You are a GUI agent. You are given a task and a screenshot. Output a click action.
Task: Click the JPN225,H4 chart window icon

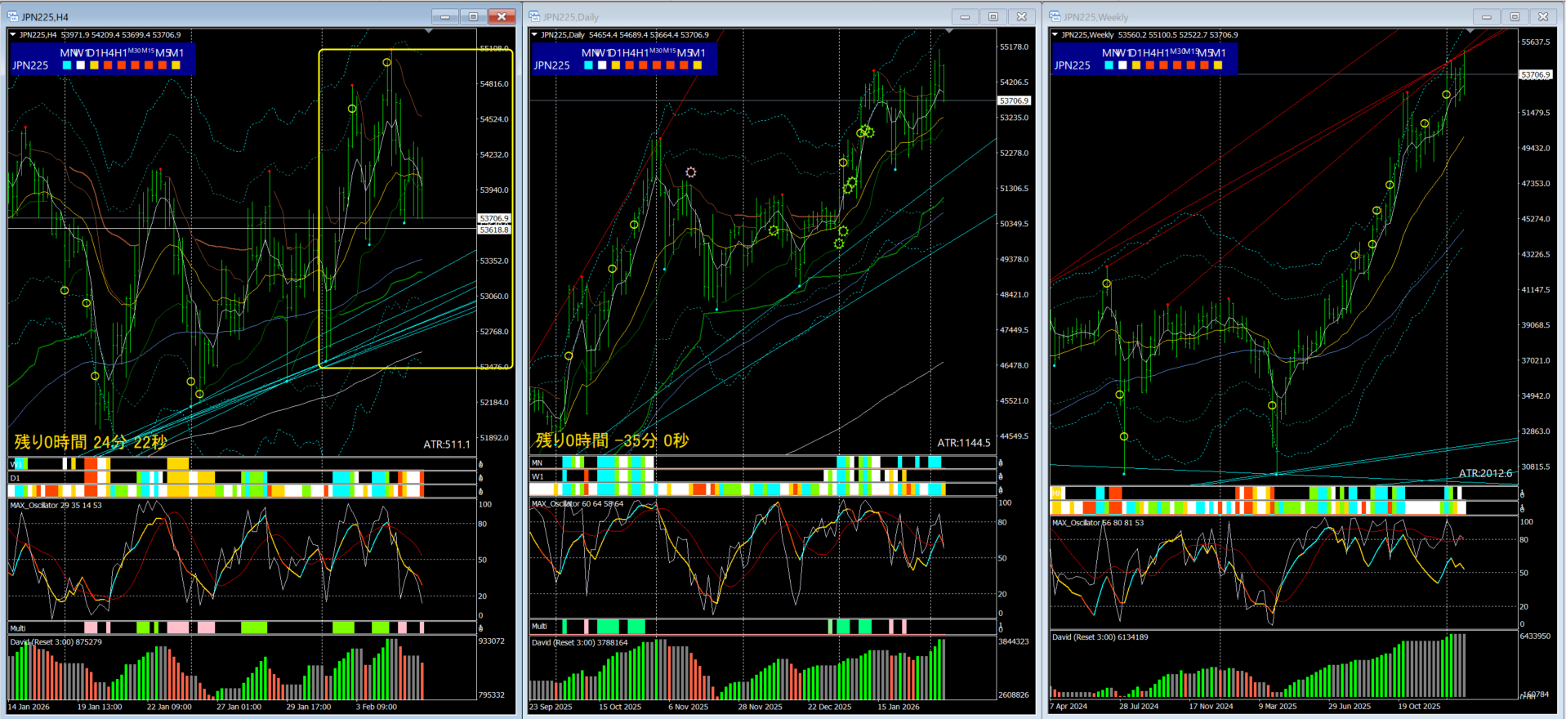tap(14, 16)
